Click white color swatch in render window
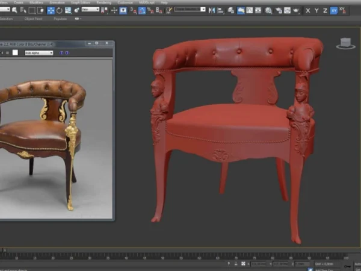Viewport: 361px width, 271px height. tap(15, 52)
